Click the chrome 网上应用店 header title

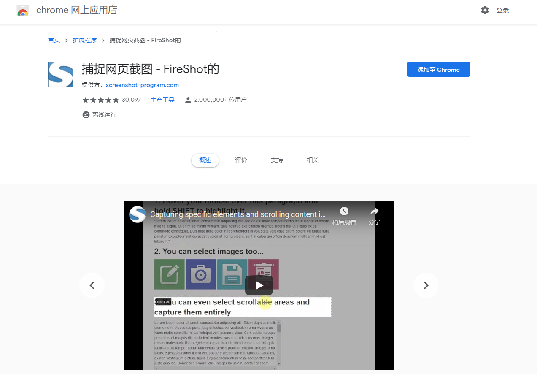tap(77, 11)
